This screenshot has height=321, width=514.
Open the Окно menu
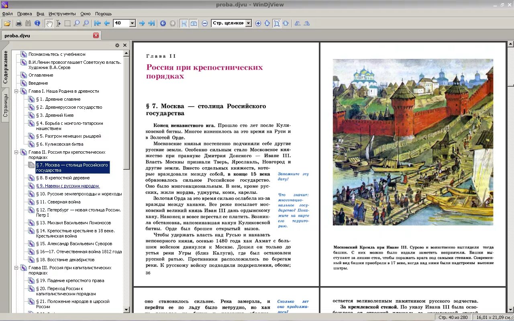85,14
